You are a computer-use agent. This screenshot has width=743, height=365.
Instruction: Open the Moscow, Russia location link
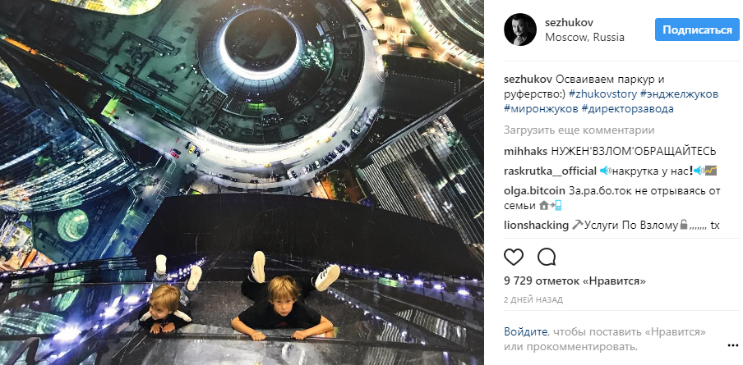(x=584, y=38)
